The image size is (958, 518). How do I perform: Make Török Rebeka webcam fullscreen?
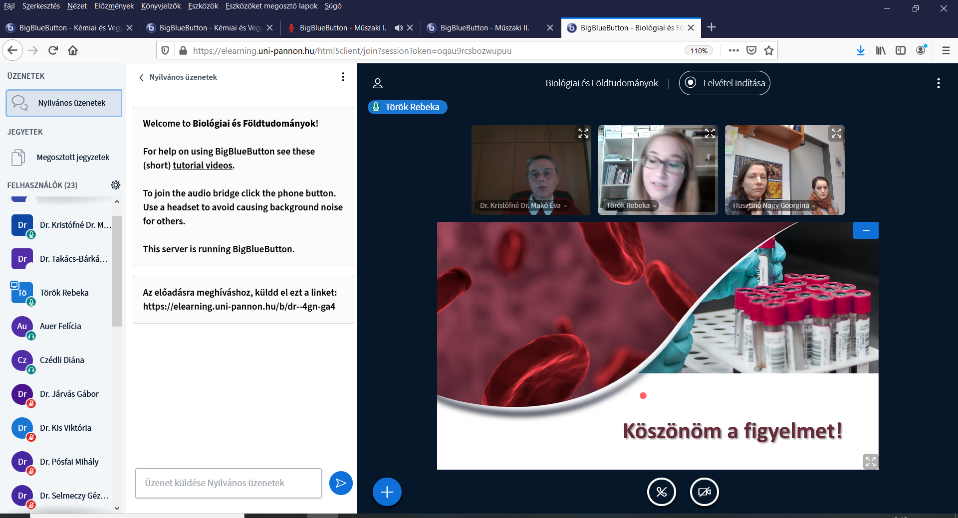pos(710,133)
